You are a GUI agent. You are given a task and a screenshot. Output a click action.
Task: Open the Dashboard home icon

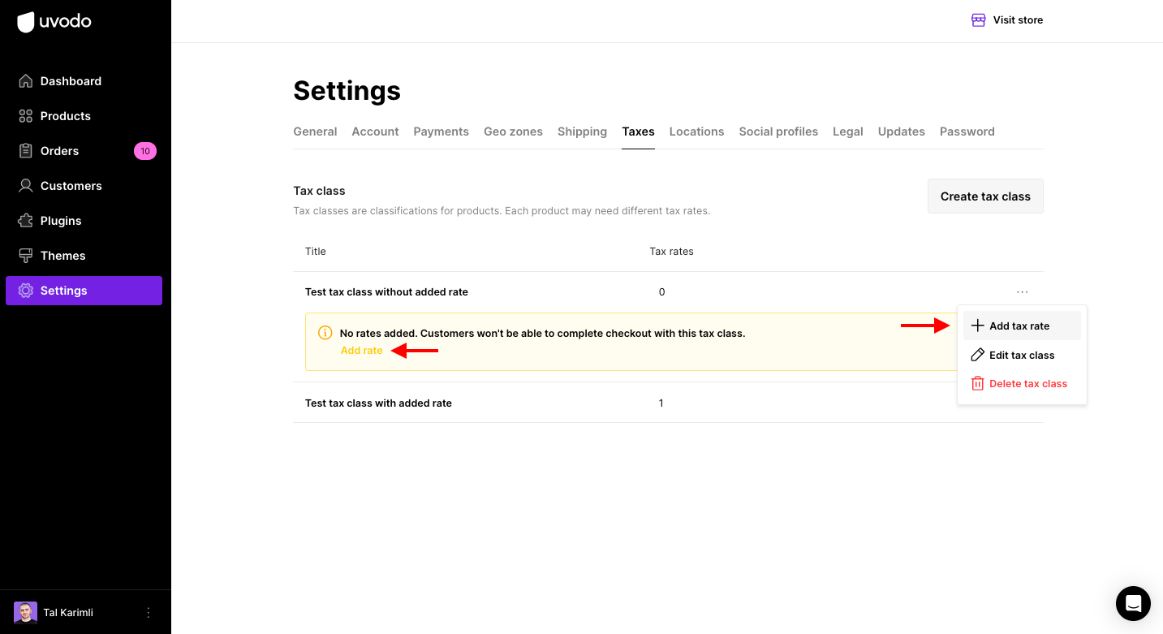click(x=26, y=81)
